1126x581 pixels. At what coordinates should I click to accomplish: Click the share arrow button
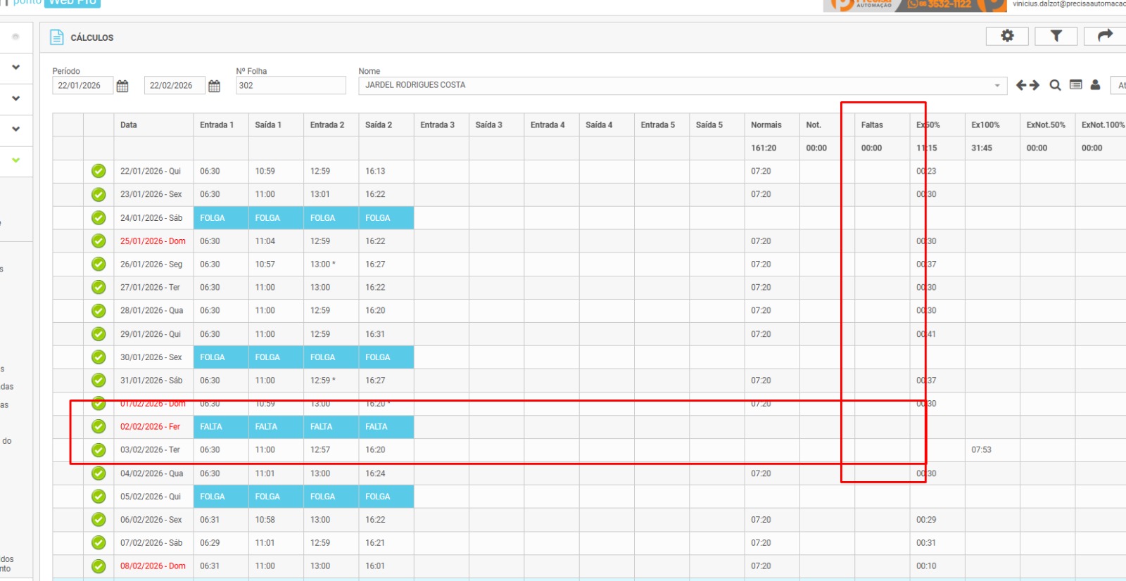coord(1105,36)
